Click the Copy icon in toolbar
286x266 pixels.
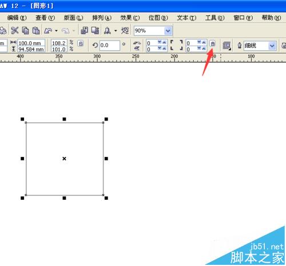[x=26, y=30]
